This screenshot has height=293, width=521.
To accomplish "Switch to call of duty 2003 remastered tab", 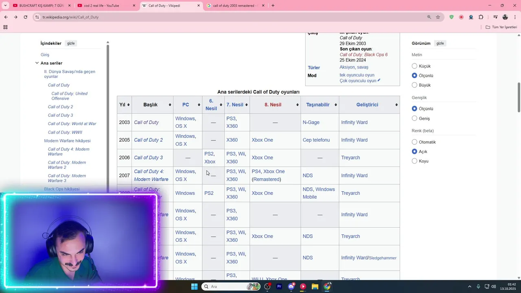I will pos(236,6).
